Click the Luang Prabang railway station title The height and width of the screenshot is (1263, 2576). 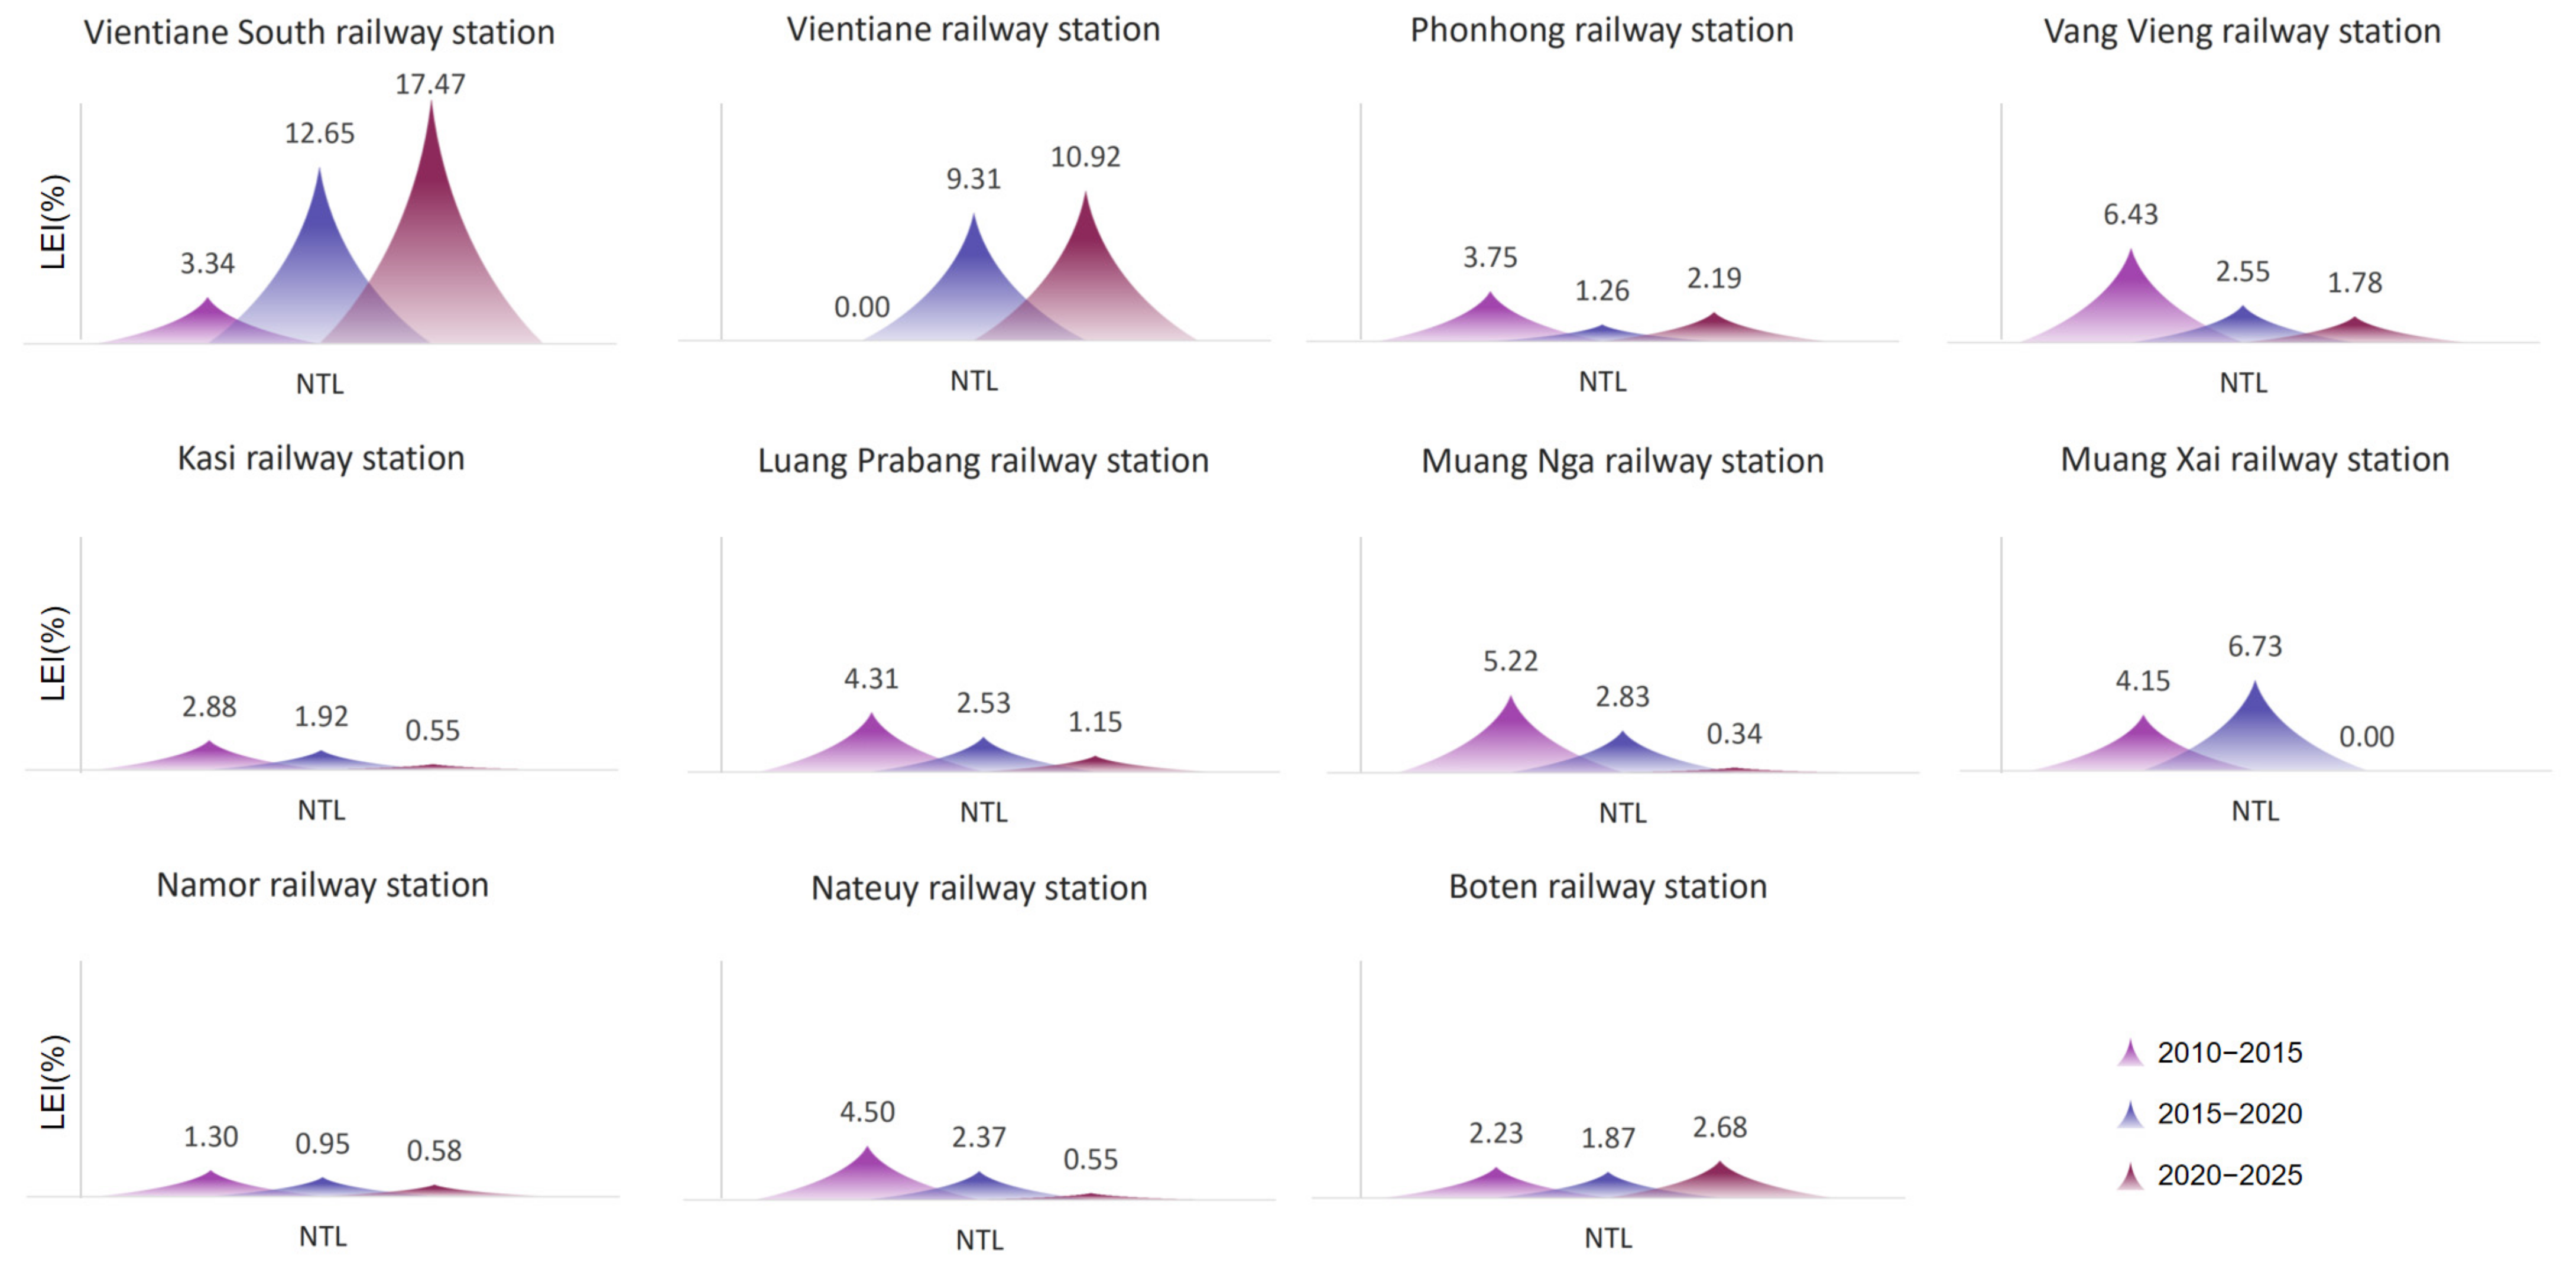tap(983, 461)
